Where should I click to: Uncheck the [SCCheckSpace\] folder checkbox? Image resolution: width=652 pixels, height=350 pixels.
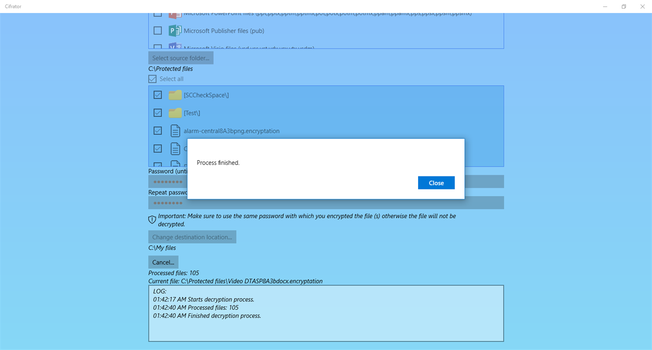(158, 94)
